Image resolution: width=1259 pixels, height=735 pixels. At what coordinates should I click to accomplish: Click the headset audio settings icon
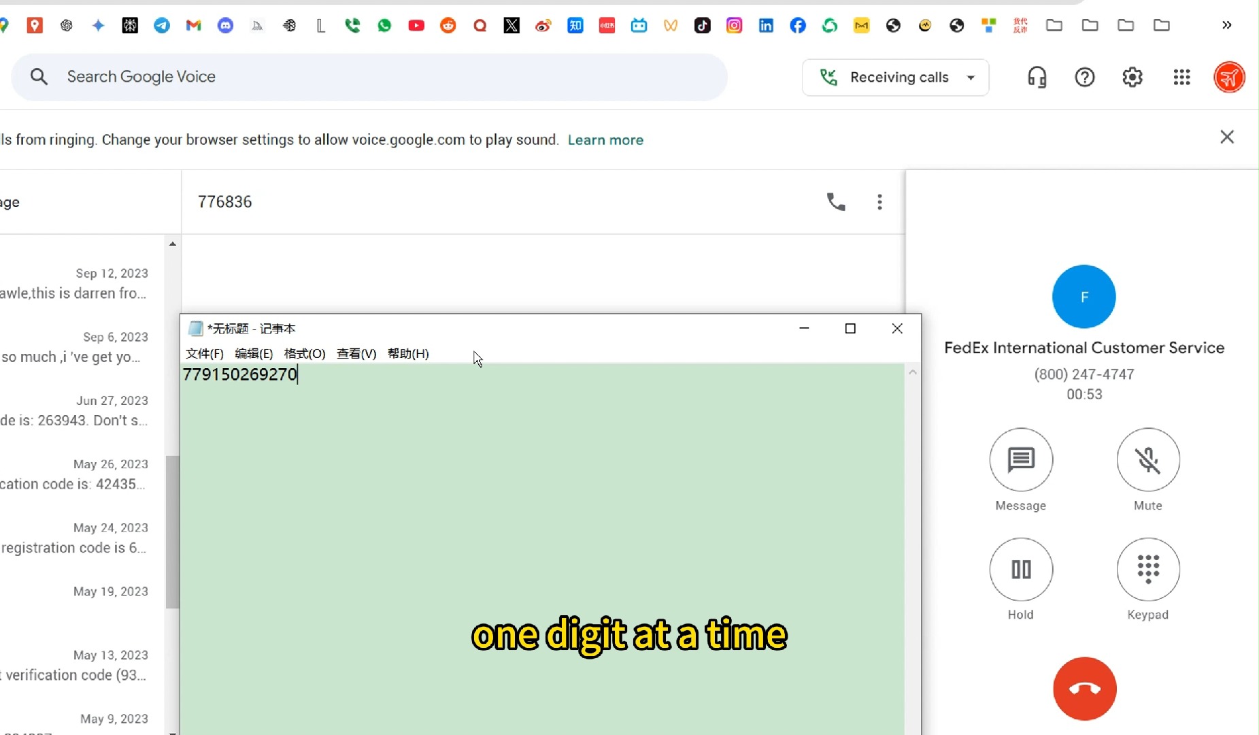1037,78
